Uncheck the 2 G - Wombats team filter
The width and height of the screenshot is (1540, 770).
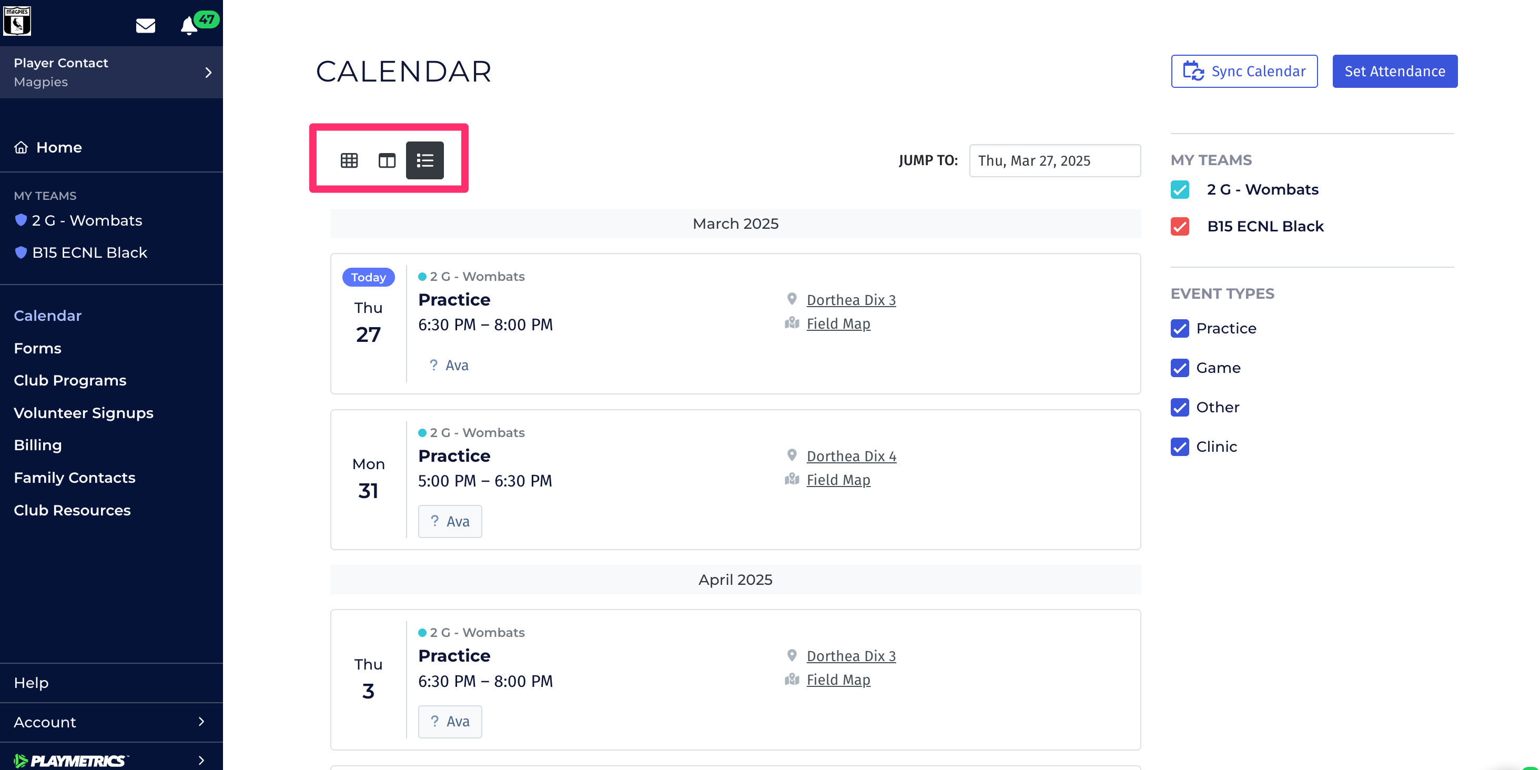[x=1180, y=189]
